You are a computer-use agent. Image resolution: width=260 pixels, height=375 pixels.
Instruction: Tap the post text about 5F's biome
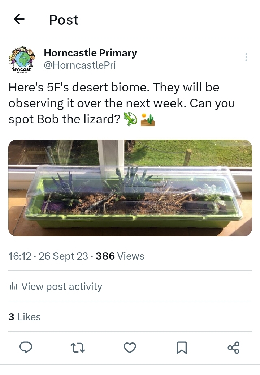[x=122, y=103]
